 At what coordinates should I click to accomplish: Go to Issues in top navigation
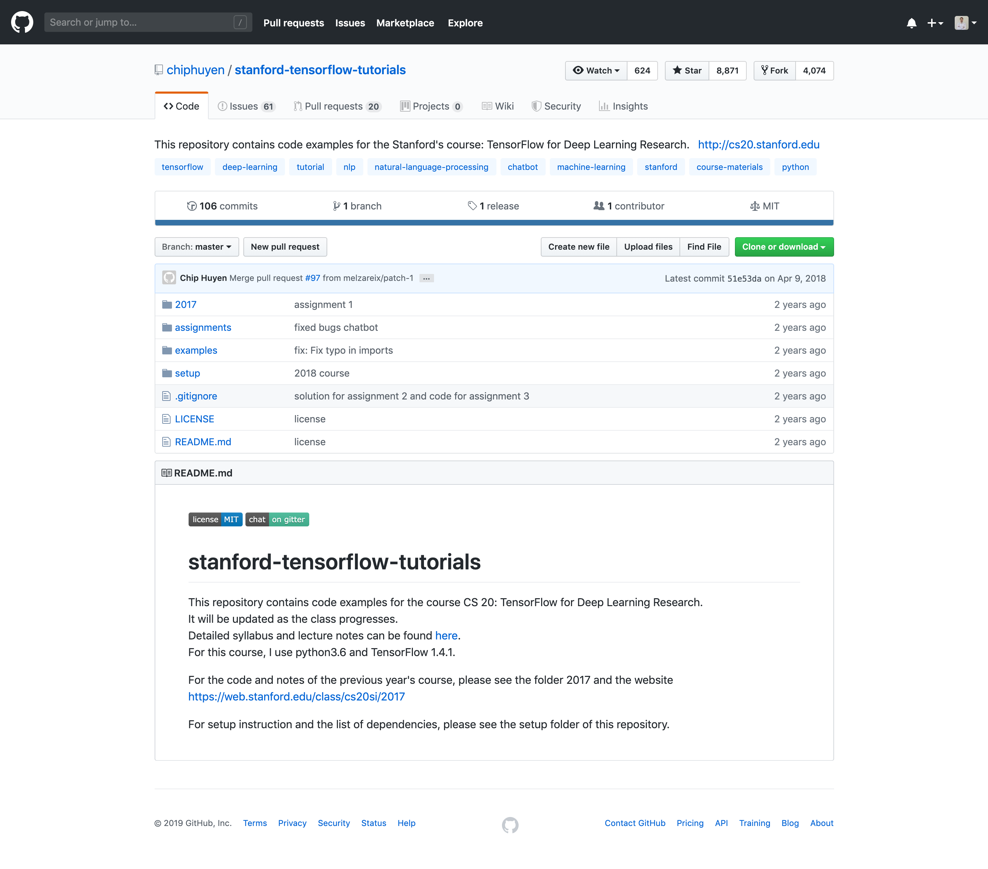pos(350,23)
